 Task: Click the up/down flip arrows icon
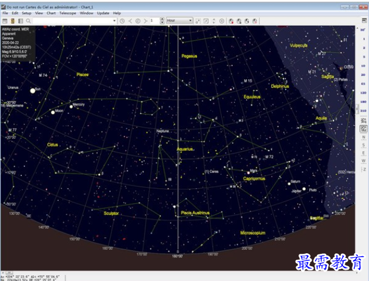[213, 21]
